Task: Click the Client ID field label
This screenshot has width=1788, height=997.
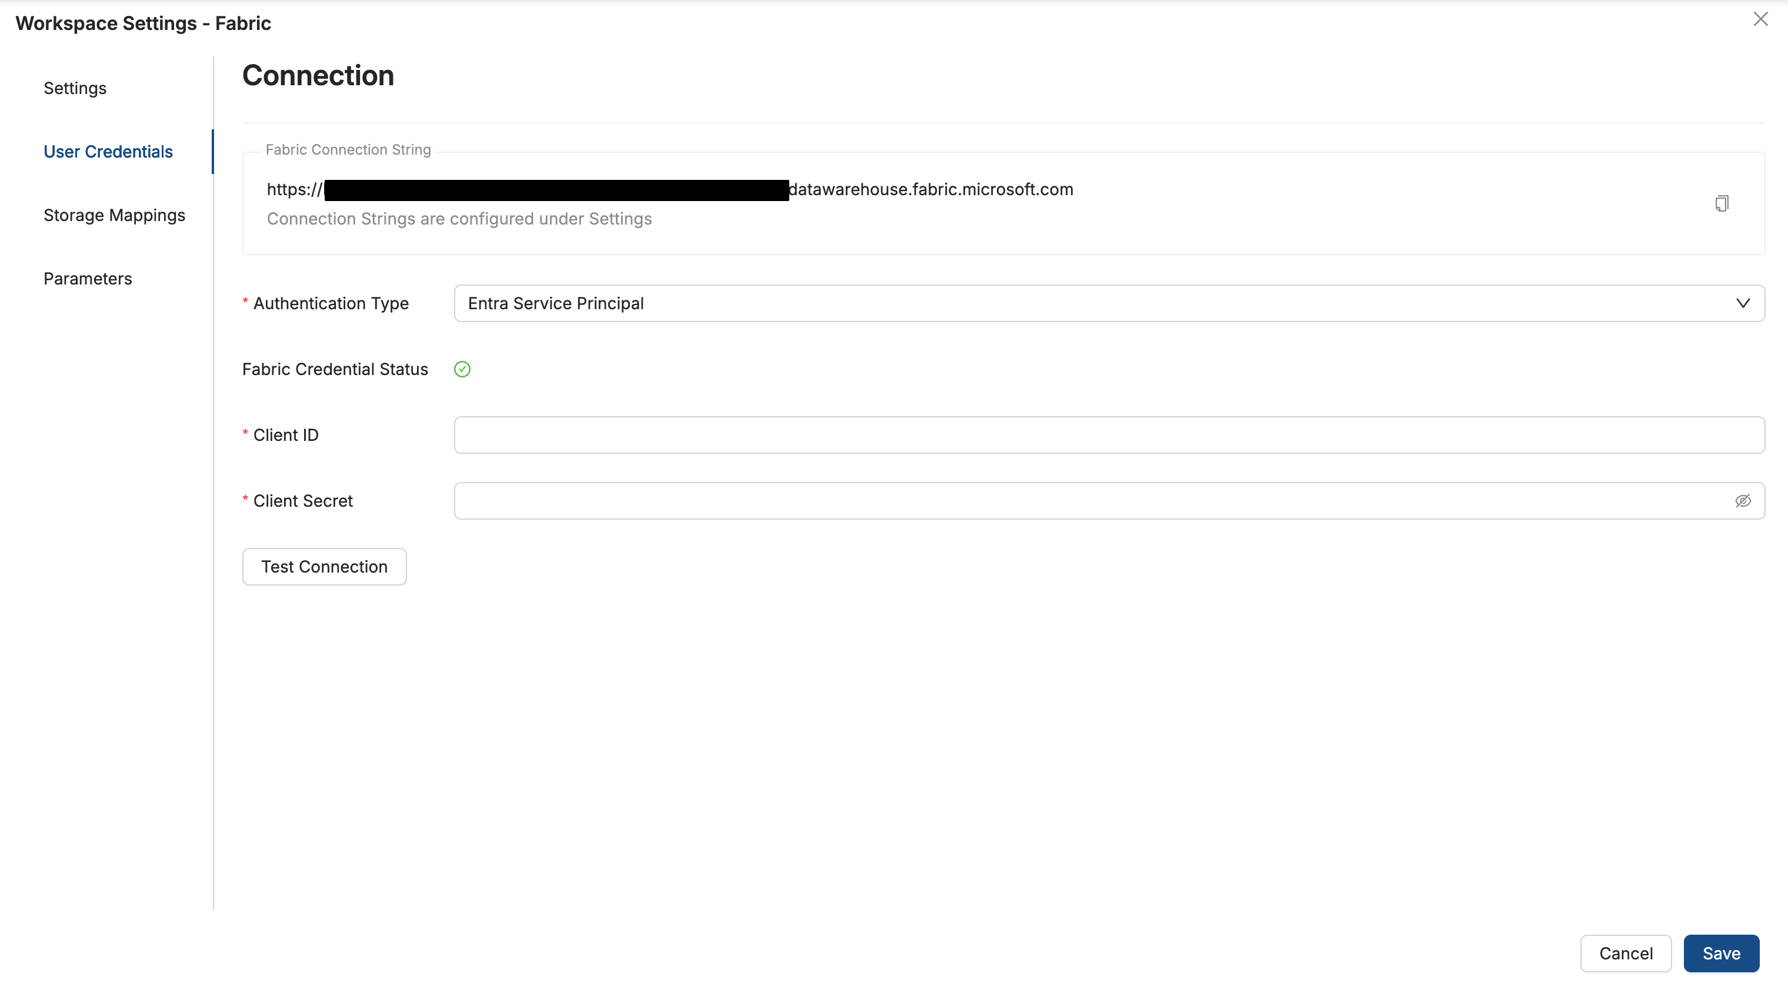Action: pos(285,435)
